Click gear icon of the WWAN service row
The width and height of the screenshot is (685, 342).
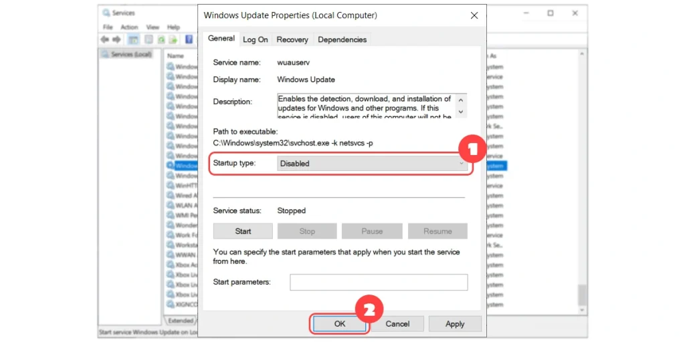(171, 254)
